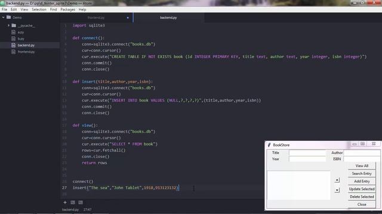The width and height of the screenshot is (382, 214).
Task: Click the up arrow of the BookStore scrollbar
Action: pyautogui.click(x=337, y=180)
